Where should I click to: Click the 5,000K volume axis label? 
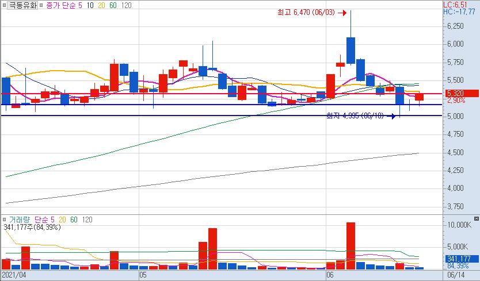(x=458, y=247)
